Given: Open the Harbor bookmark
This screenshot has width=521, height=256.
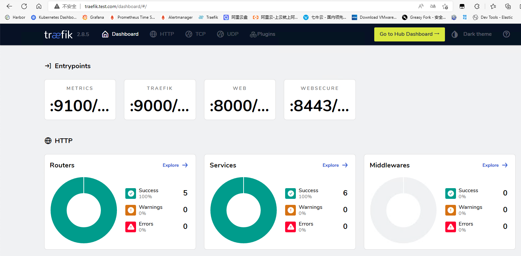Looking at the screenshot, I should (x=15, y=17).
